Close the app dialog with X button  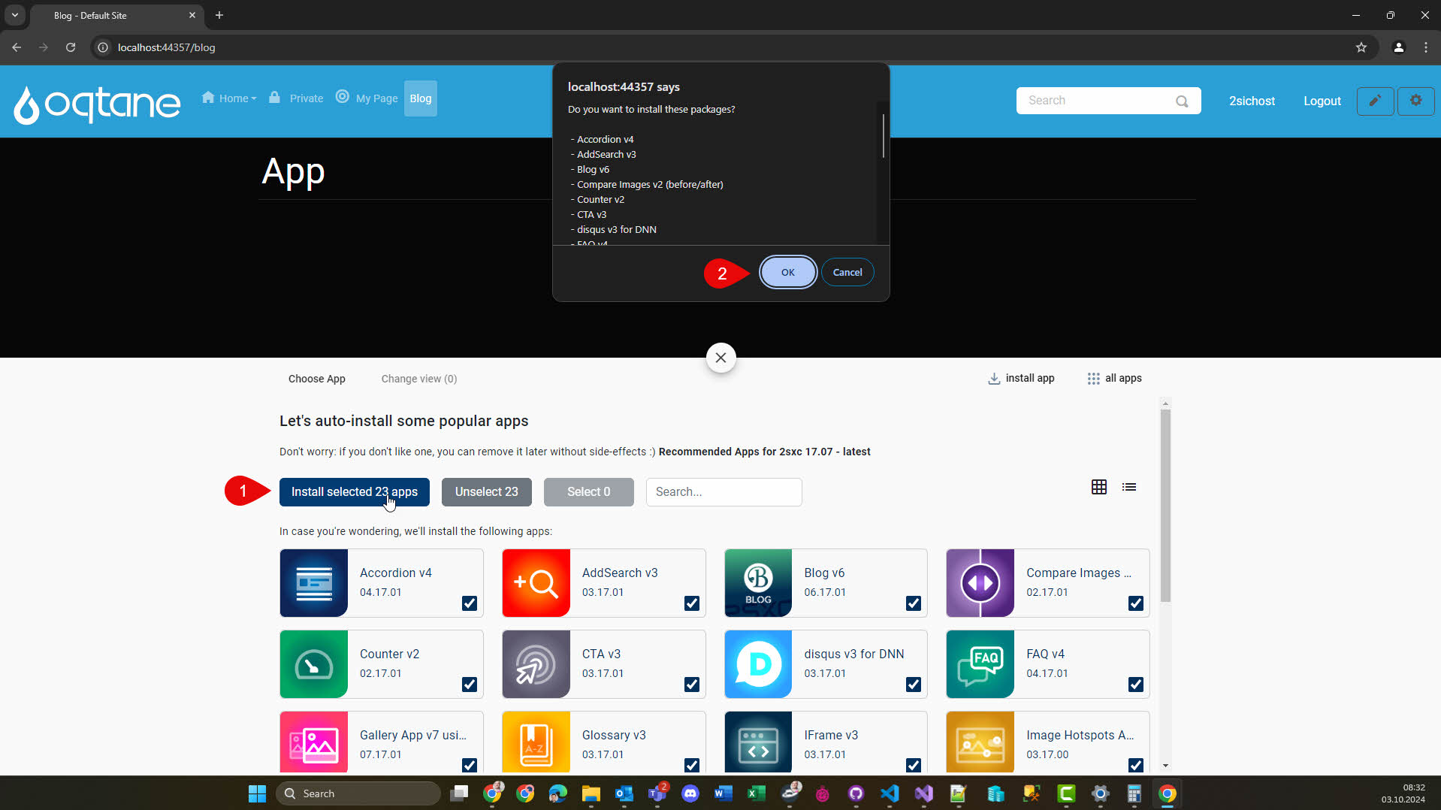point(720,358)
